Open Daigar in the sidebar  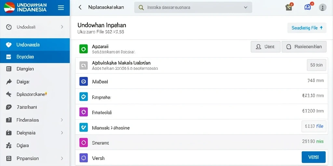(x=35, y=82)
